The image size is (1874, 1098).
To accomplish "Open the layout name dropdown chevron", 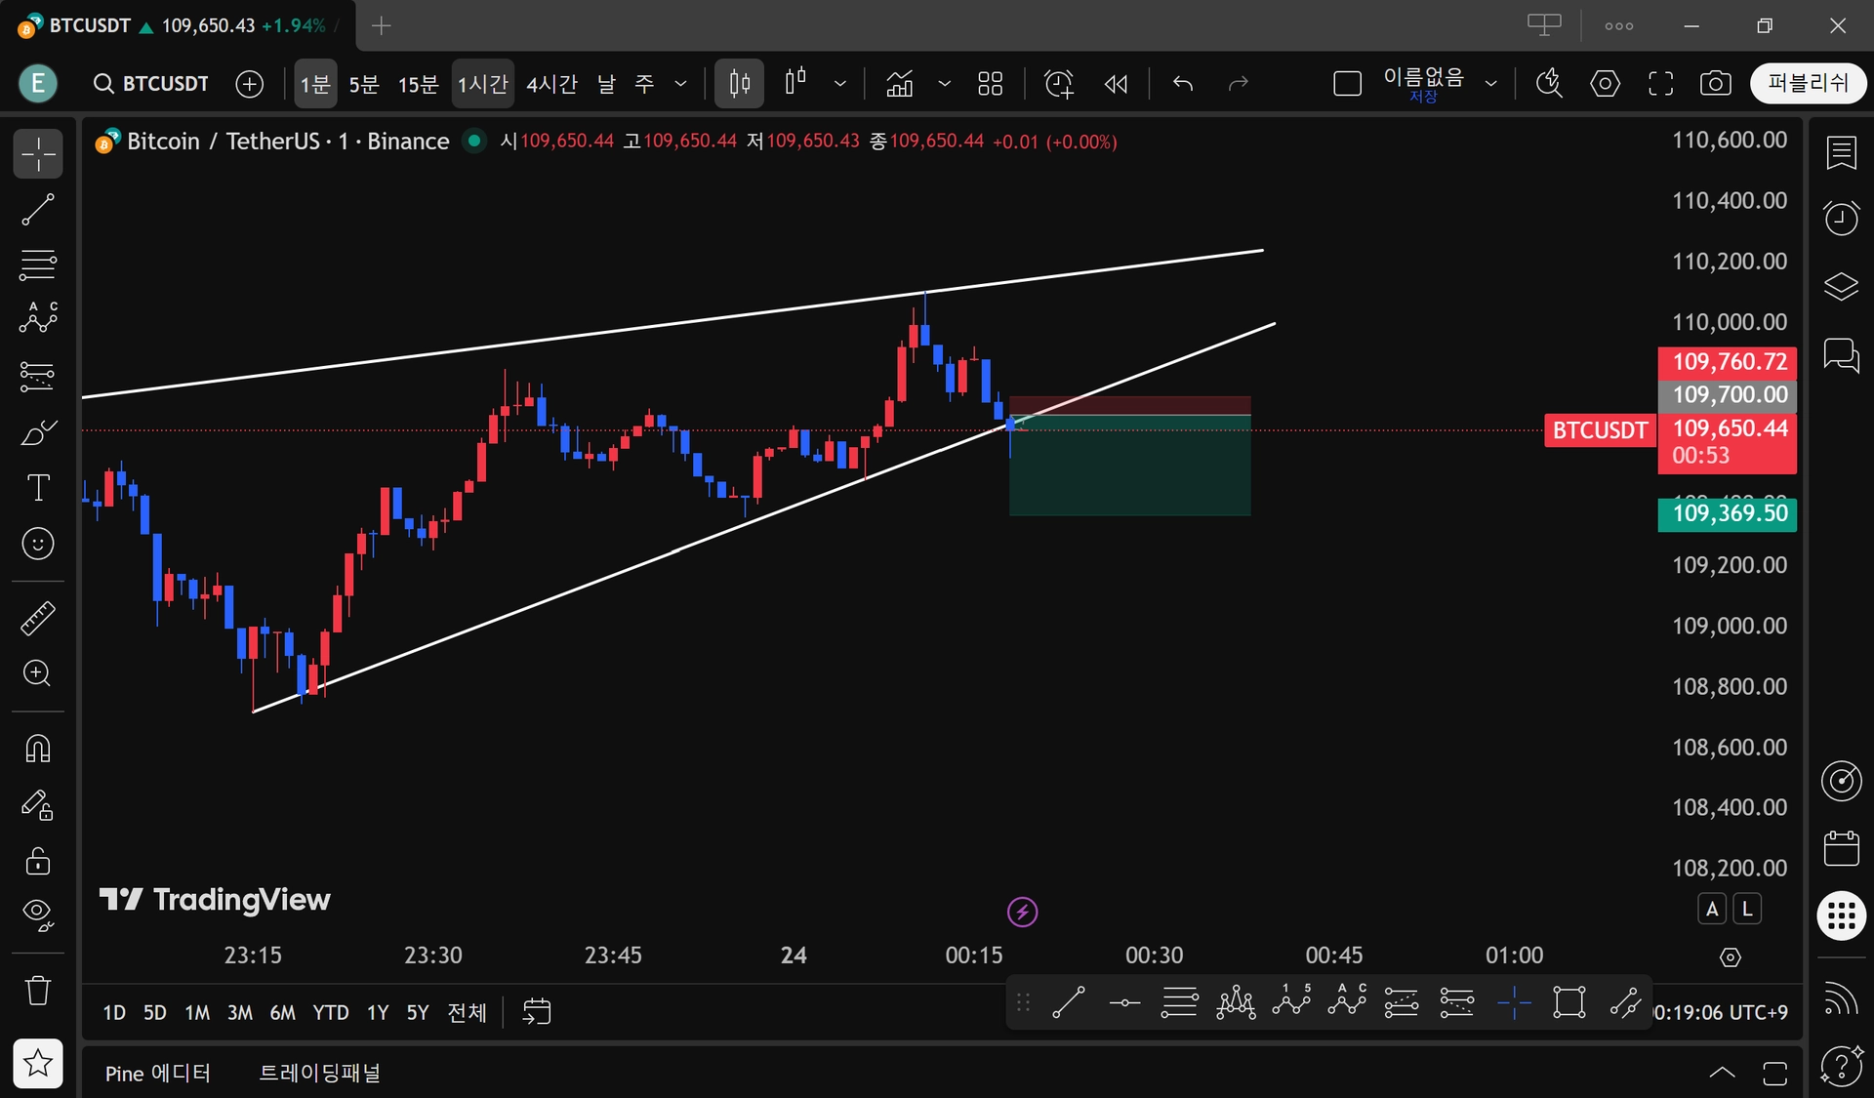I will [1490, 84].
